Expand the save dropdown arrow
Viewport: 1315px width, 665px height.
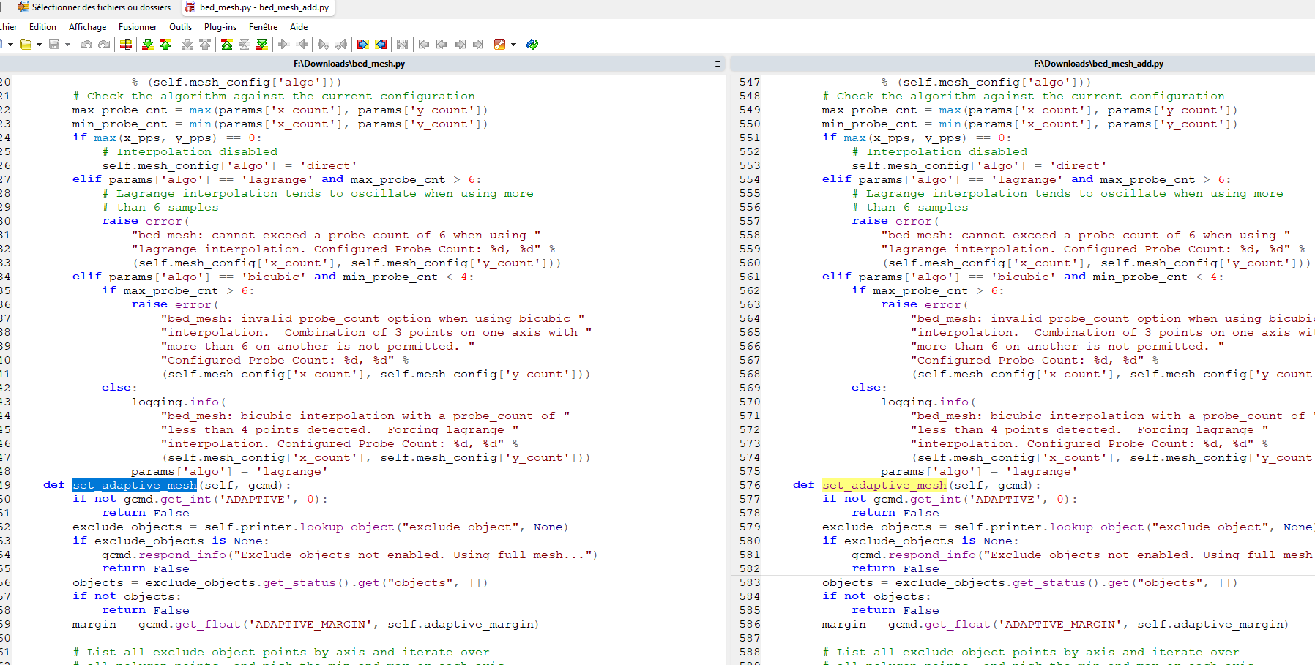pyautogui.click(x=67, y=45)
